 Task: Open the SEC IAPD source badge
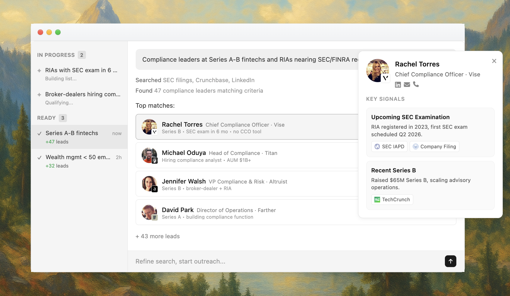[x=389, y=146]
